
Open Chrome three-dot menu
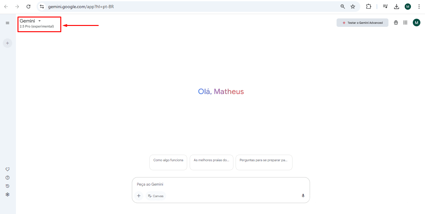pos(419,7)
